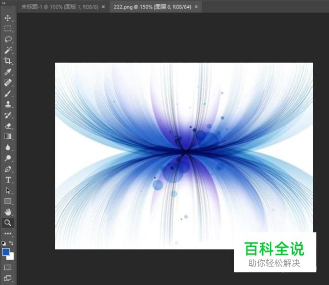
Task: Select the Crop tool
Action: coord(8,61)
